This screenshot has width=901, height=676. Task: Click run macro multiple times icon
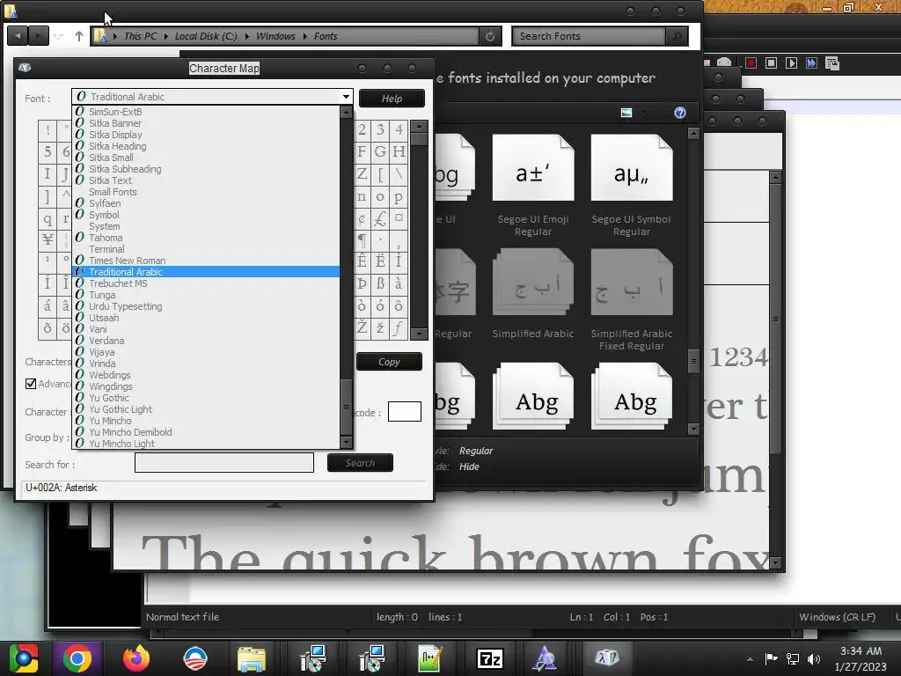(x=811, y=62)
